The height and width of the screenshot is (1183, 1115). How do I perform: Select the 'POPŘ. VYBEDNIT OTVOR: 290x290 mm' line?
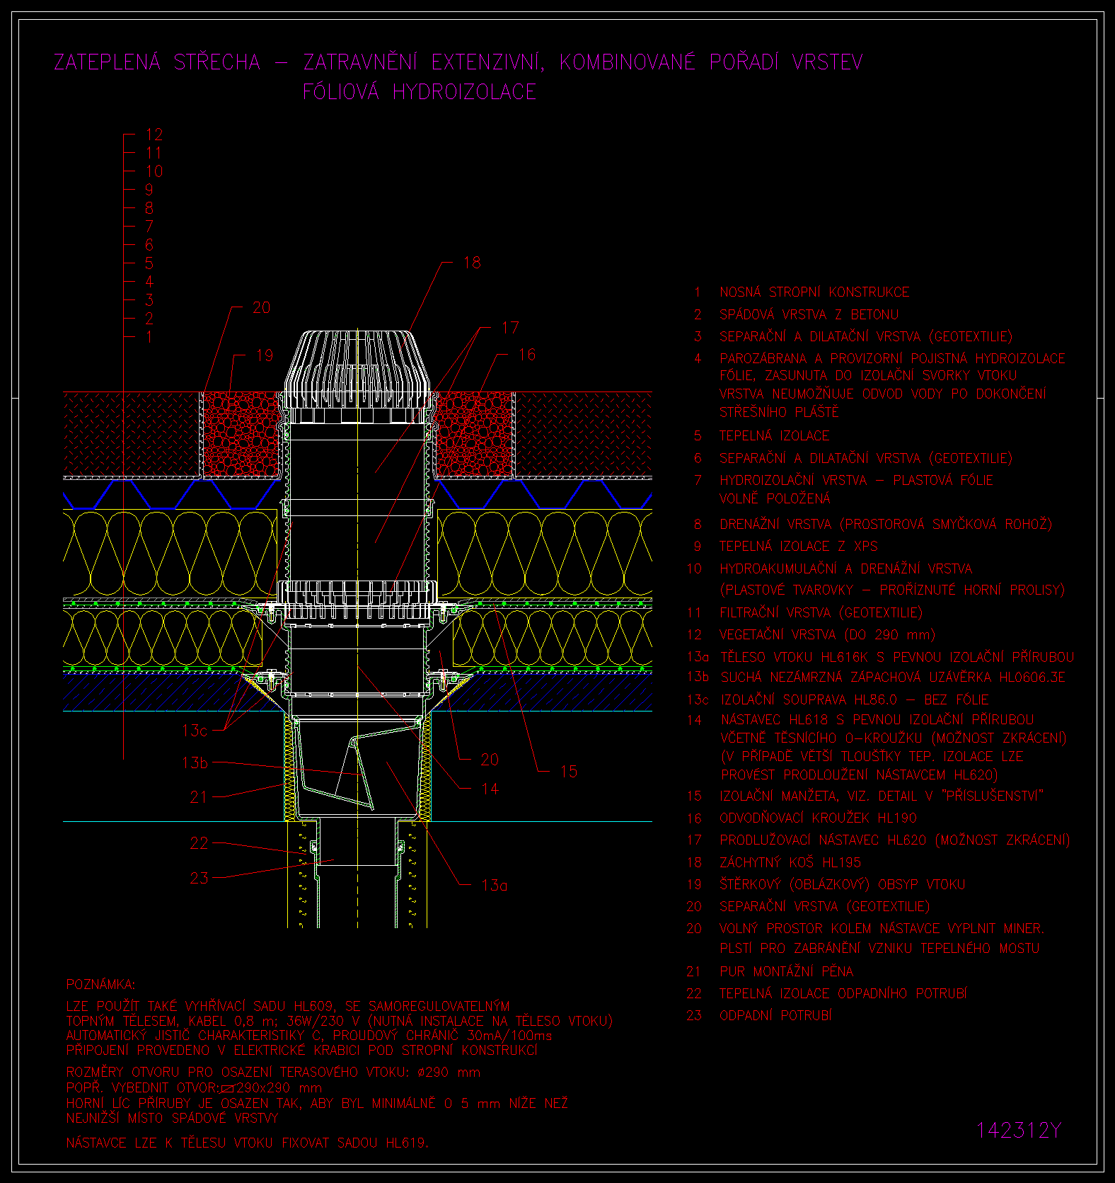[194, 1088]
